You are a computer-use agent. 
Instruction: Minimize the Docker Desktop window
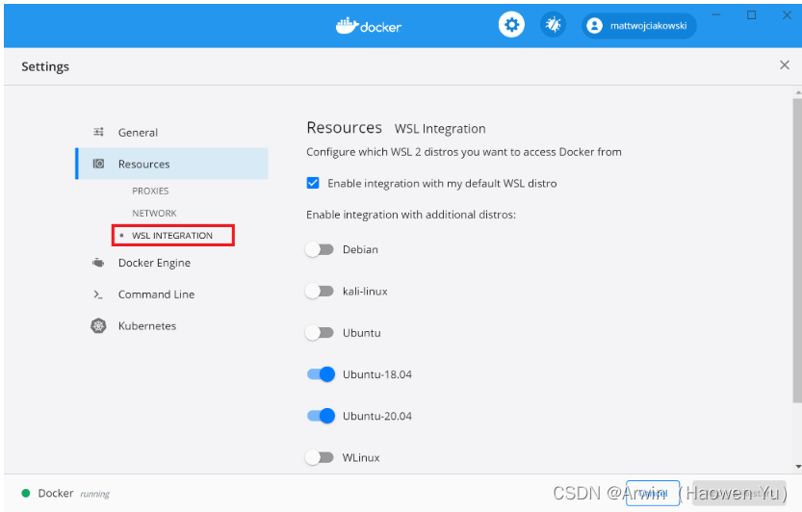[x=716, y=14]
